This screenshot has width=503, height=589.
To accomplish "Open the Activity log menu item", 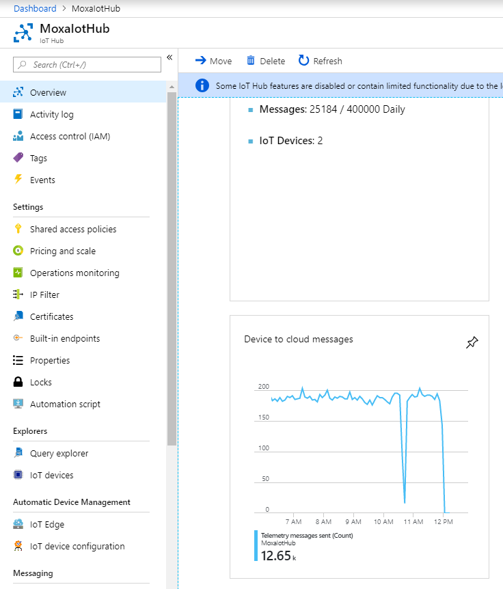I will pos(51,114).
